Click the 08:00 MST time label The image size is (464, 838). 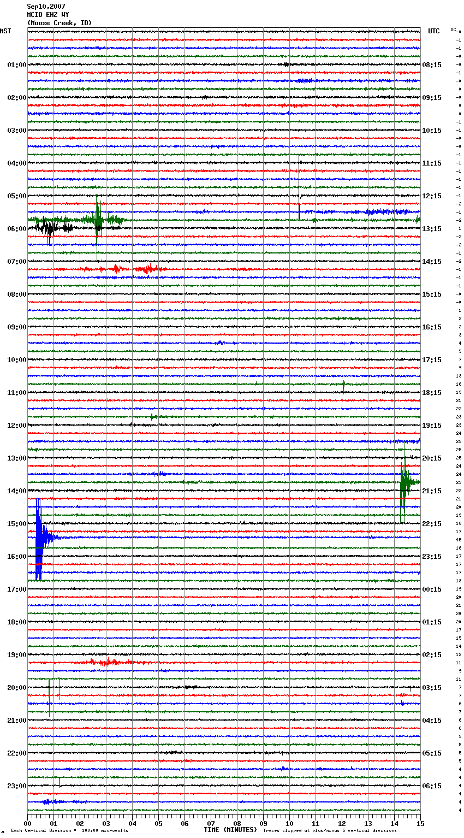point(17,294)
